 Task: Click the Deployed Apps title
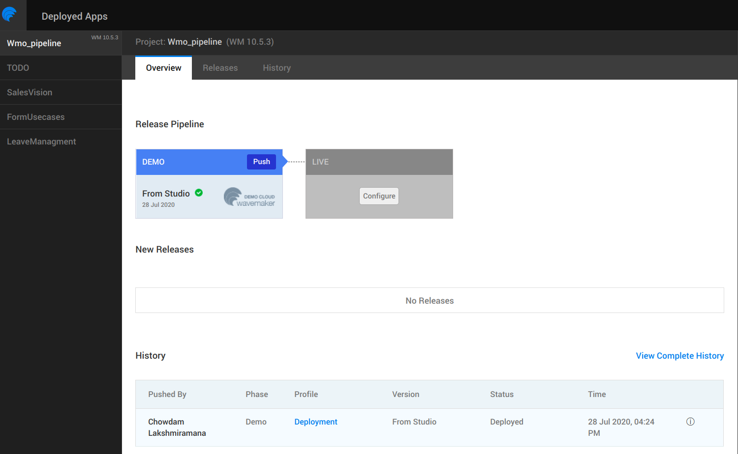click(x=74, y=16)
